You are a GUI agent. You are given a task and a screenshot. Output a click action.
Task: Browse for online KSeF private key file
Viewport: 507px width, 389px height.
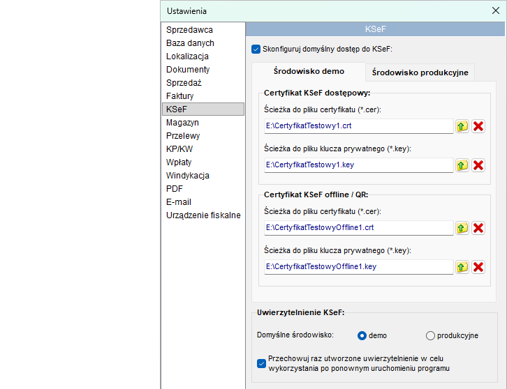click(x=462, y=165)
